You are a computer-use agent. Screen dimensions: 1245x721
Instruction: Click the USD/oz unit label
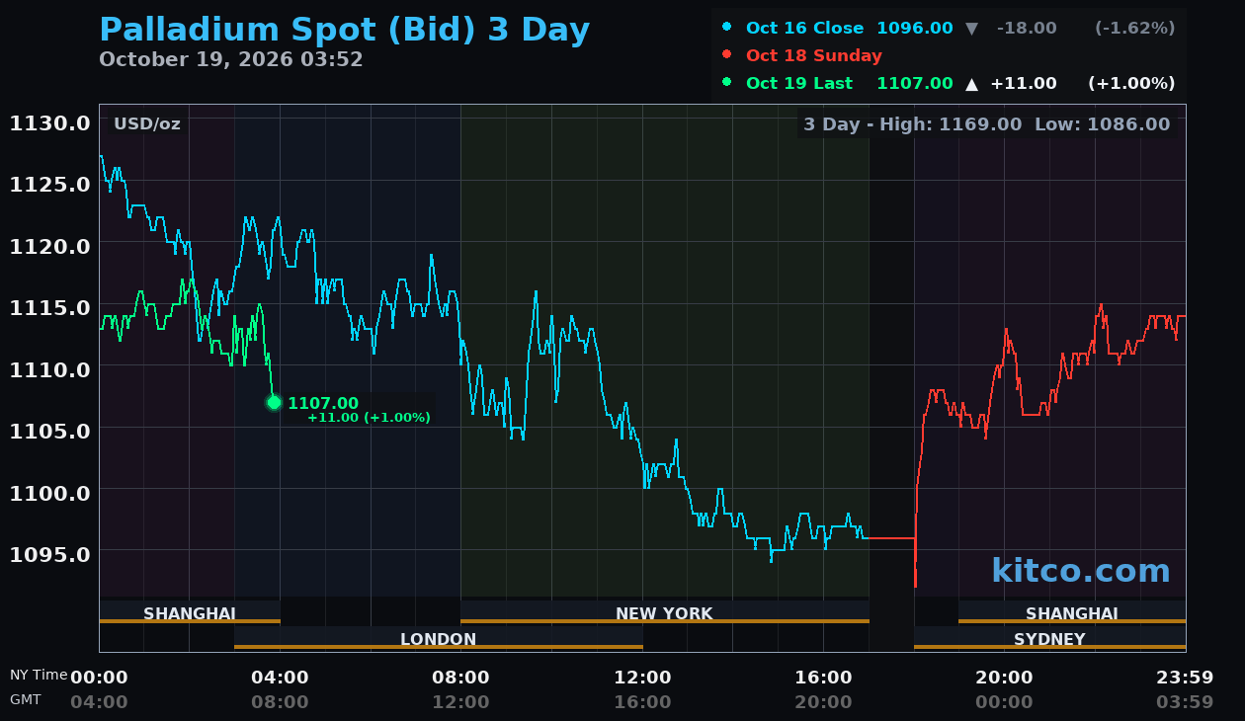coord(147,124)
